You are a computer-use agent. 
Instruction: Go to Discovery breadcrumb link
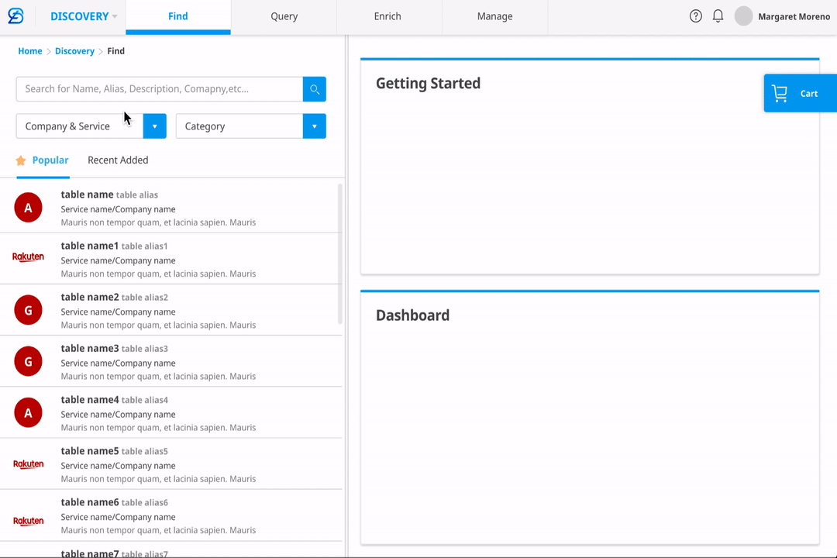coord(74,51)
